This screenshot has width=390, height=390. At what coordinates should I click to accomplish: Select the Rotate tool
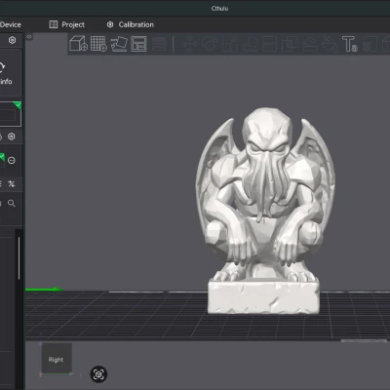click(x=210, y=44)
